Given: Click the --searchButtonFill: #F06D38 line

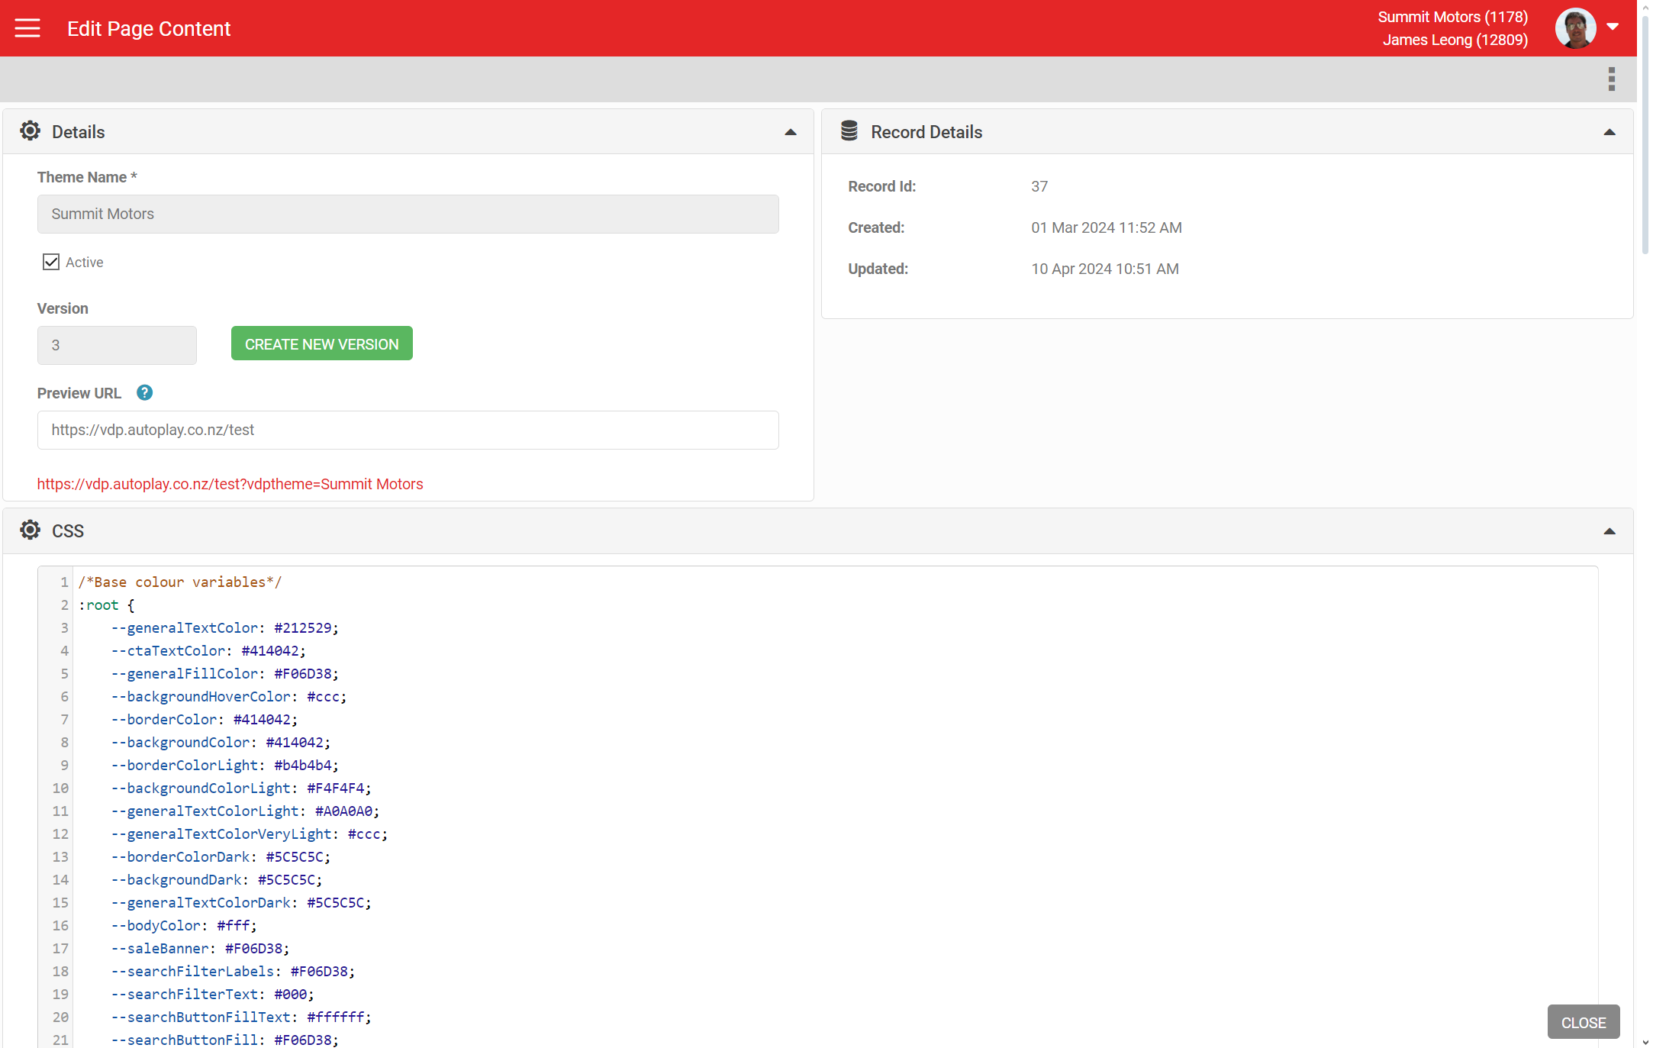Looking at the screenshot, I should tap(224, 1040).
